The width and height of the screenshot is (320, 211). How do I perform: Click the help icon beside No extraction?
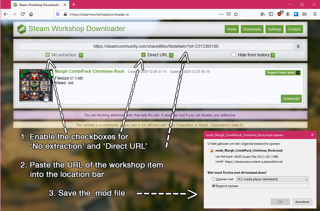(81, 55)
